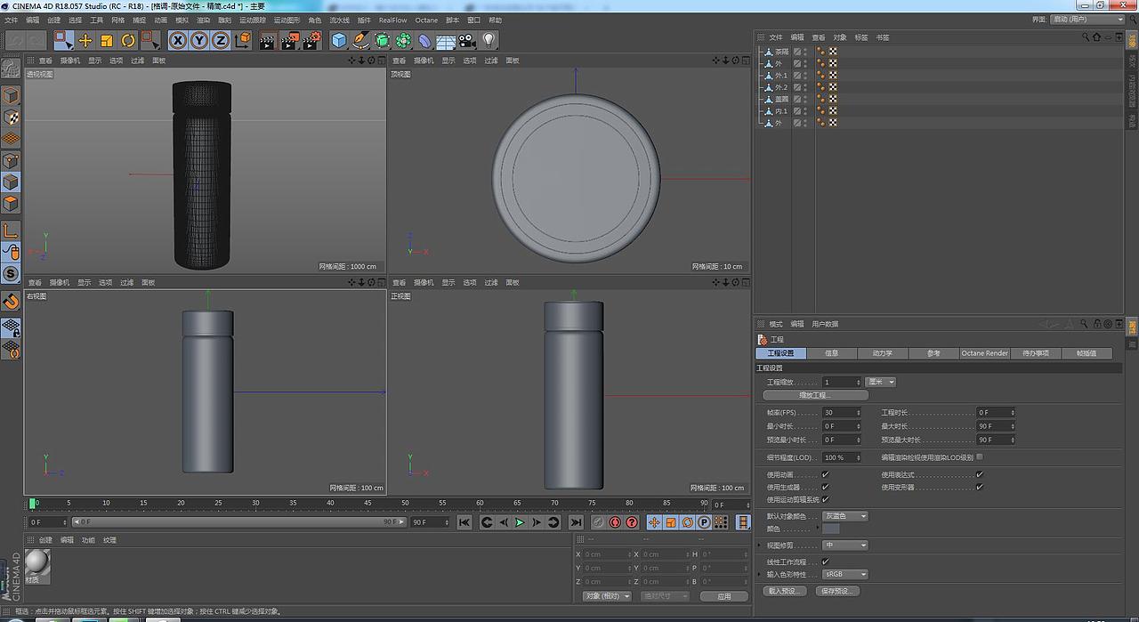Open the 文件 menu in main menu bar
This screenshot has width=1139, height=622.
click(10, 20)
